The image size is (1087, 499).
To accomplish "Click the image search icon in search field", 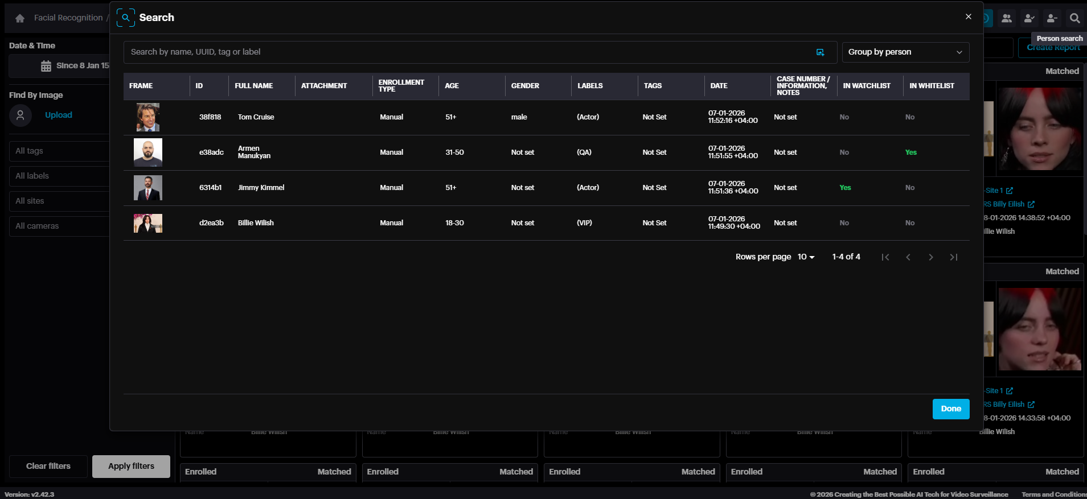I will tap(820, 52).
